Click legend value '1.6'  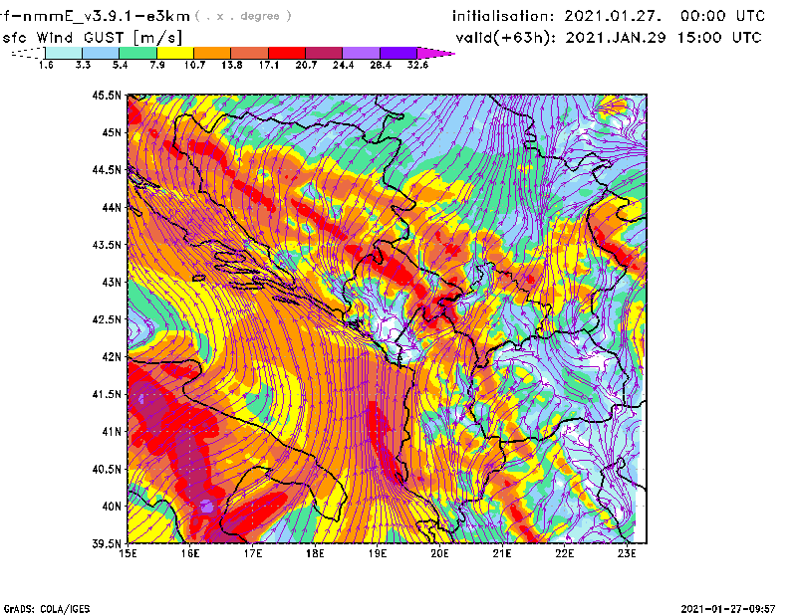pyautogui.click(x=46, y=65)
